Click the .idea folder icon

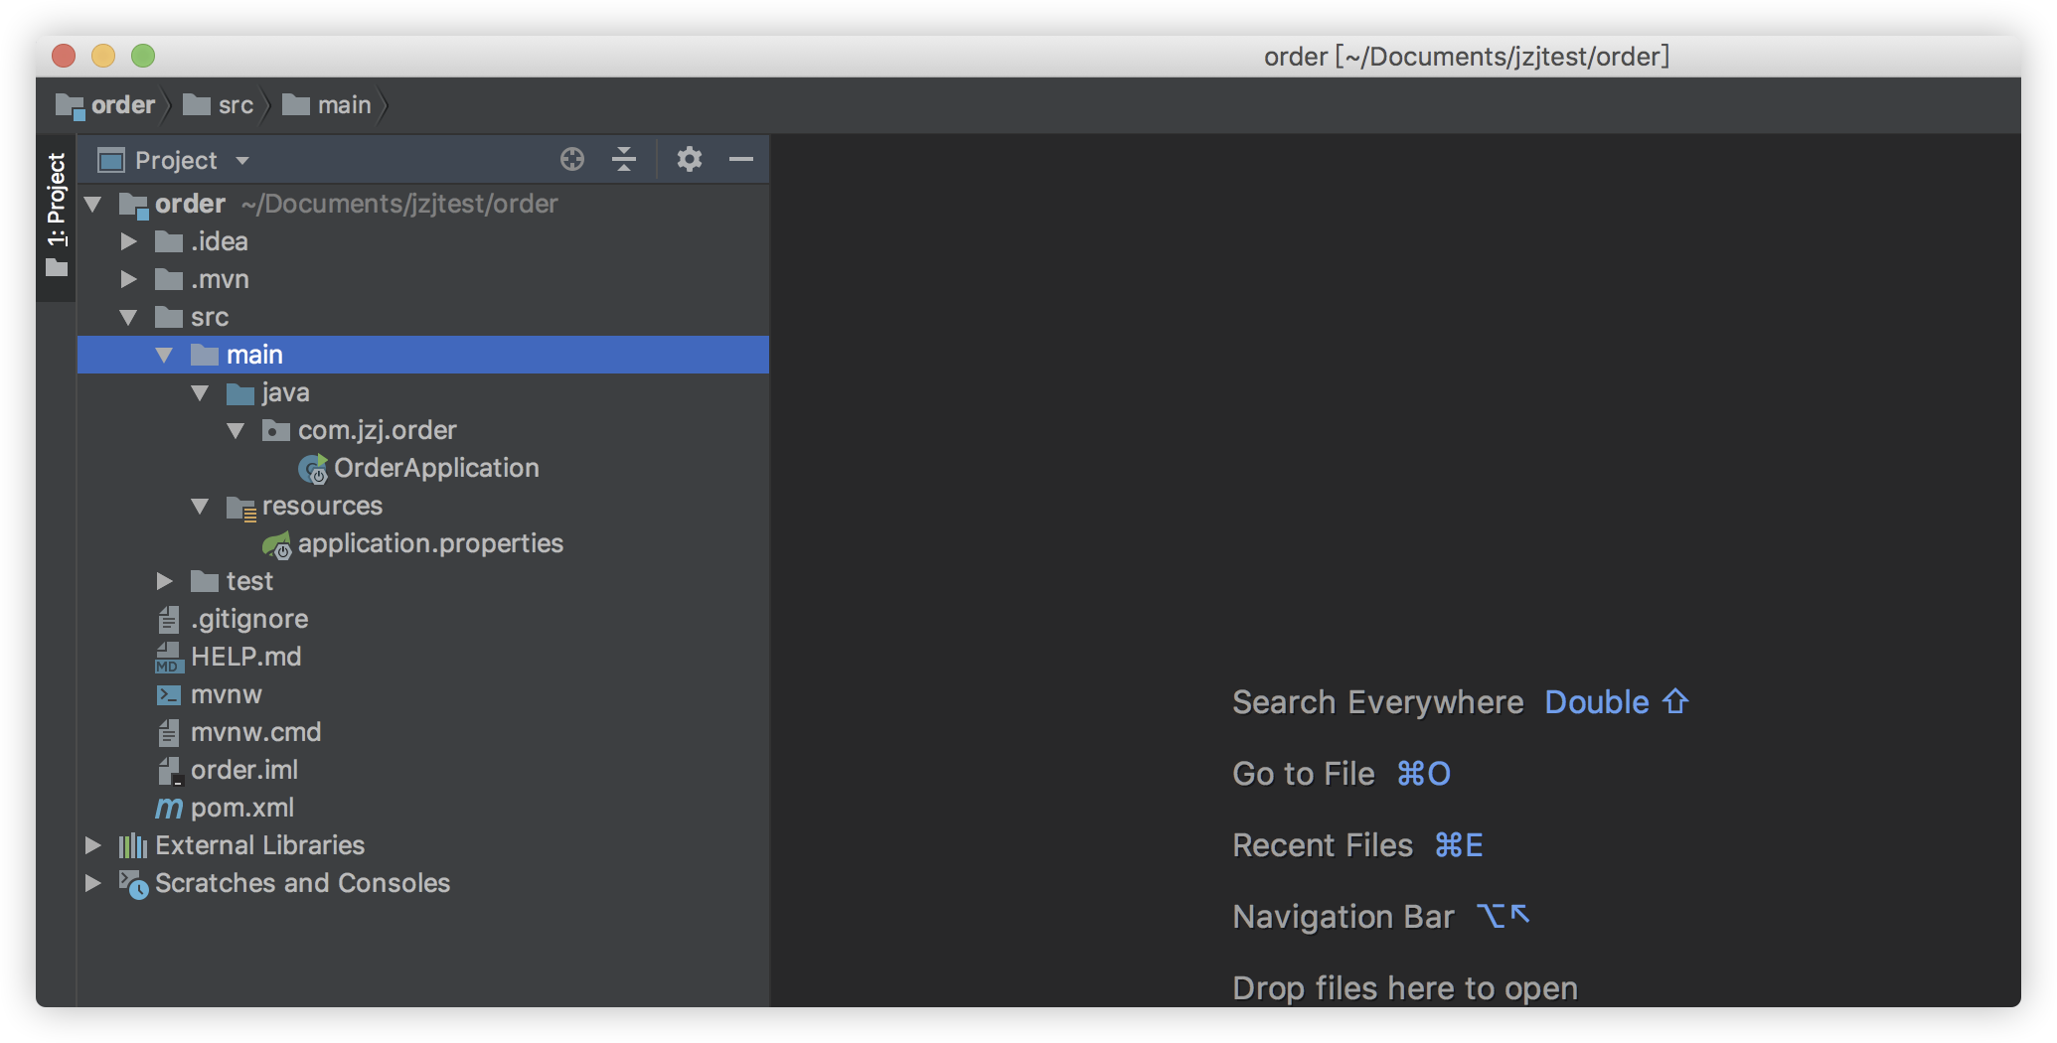[x=169, y=241]
